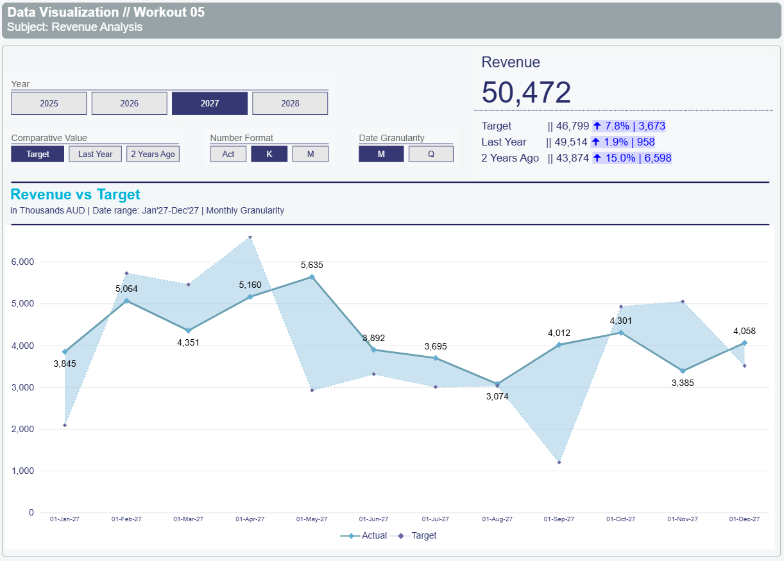This screenshot has width=784, height=561.
Task: Click the May actual data point 5,635
Action: [x=312, y=277]
